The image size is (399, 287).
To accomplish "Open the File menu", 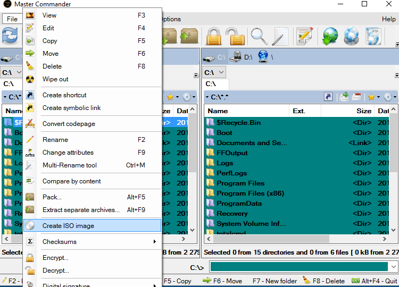I will point(12,19).
